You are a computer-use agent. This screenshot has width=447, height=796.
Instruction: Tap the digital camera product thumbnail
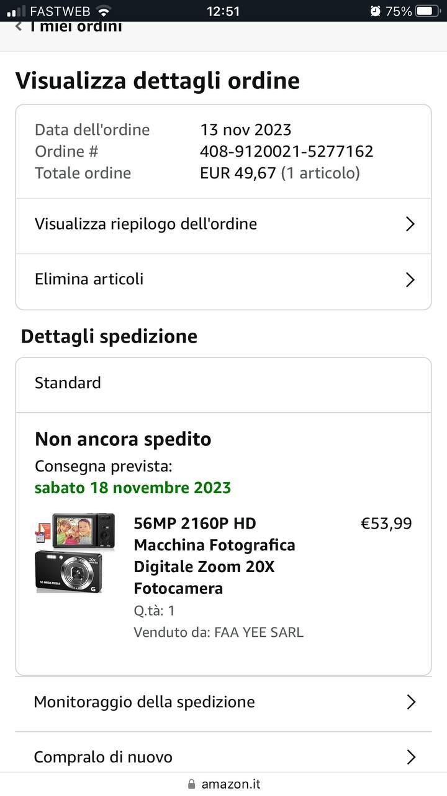[76, 552]
